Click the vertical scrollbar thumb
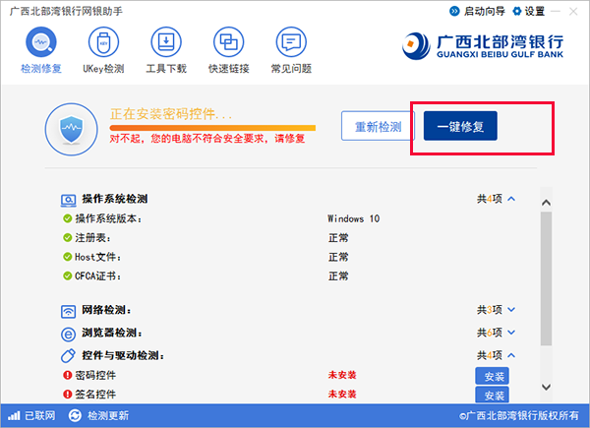 [547, 278]
